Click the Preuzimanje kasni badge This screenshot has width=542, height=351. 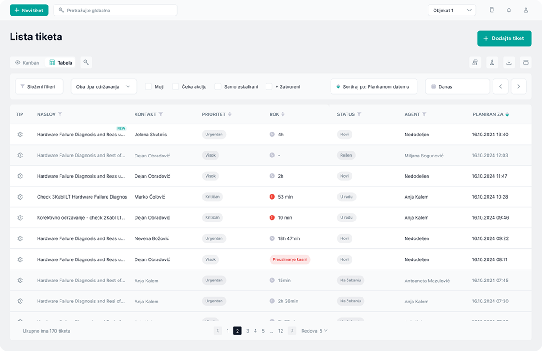[290, 259]
